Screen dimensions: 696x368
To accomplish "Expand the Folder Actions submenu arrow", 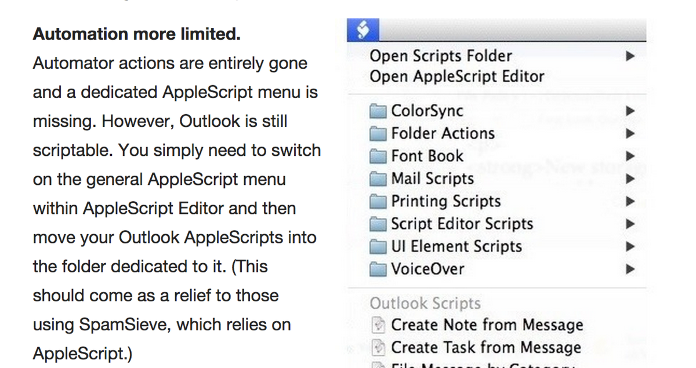I will pos(630,133).
